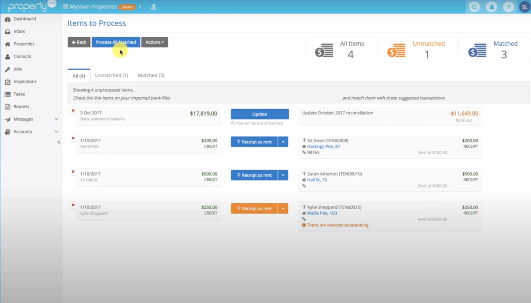Screen dimensions: 531x303
Task: Go to Inspections in the sidebar
Action: [25, 82]
